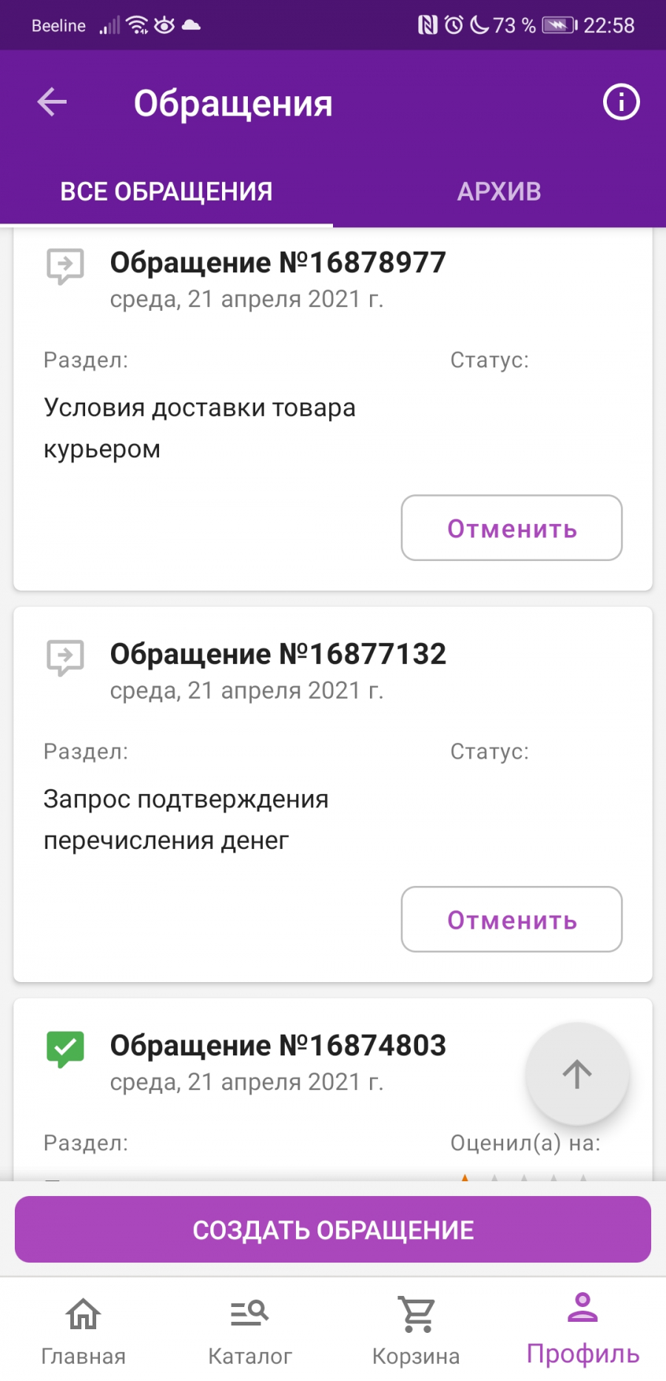The height and width of the screenshot is (1381, 666).
Task: Go to Главная home tab
Action: [83, 1329]
